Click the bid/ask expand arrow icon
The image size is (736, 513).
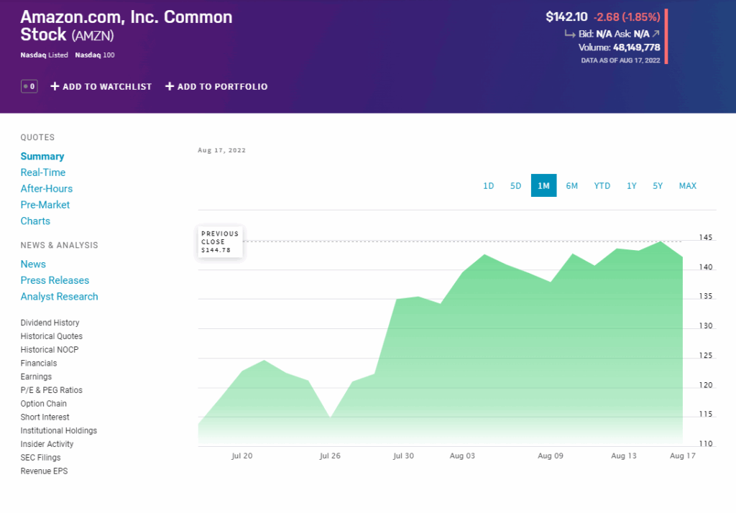[655, 34]
